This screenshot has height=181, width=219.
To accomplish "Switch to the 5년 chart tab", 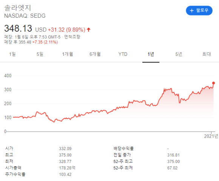I will coord(179,54).
